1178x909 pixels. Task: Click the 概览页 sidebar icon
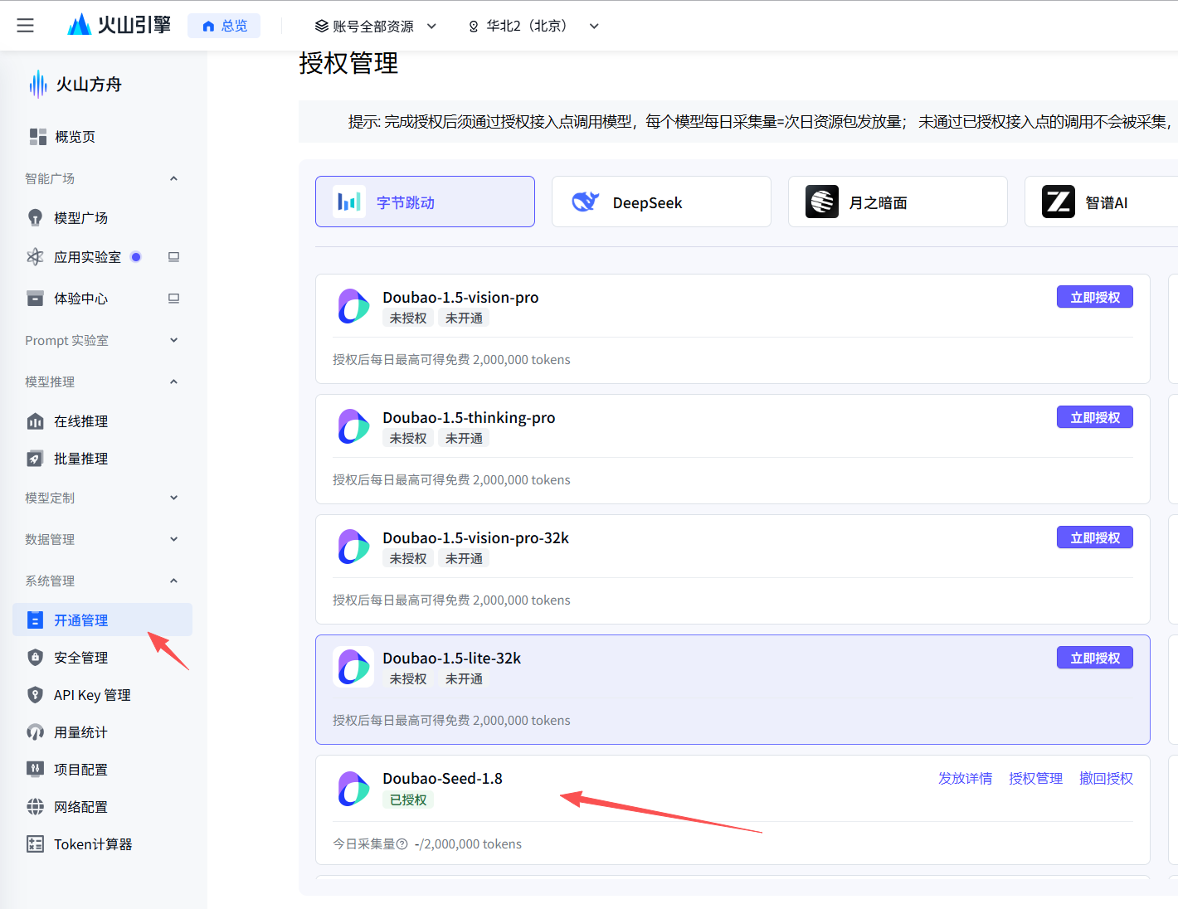tap(38, 137)
